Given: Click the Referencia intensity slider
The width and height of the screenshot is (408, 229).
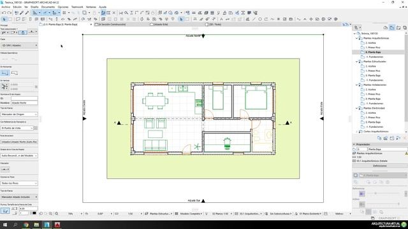Looking at the screenshot, I should click(382, 193).
